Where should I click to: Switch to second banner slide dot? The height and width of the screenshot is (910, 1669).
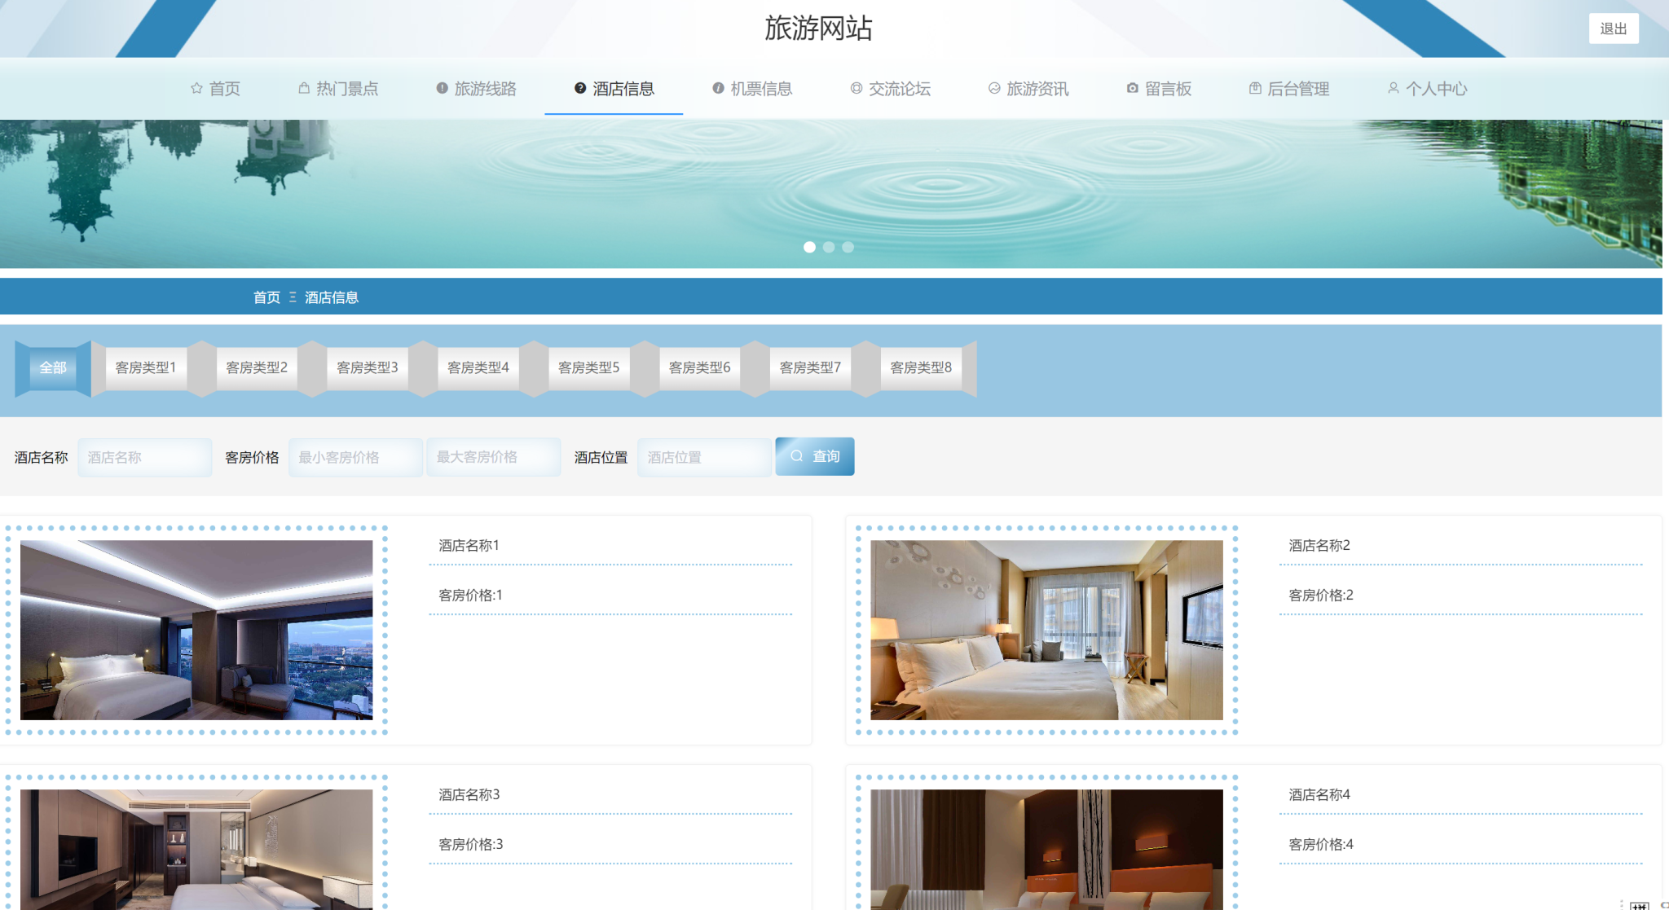click(x=829, y=247)
